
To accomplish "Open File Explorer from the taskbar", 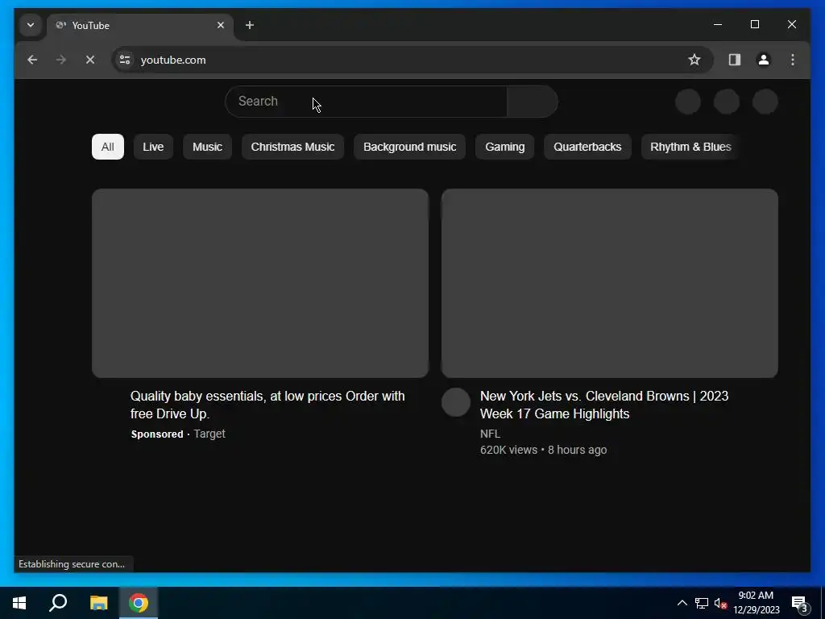I will pos(98,603).
